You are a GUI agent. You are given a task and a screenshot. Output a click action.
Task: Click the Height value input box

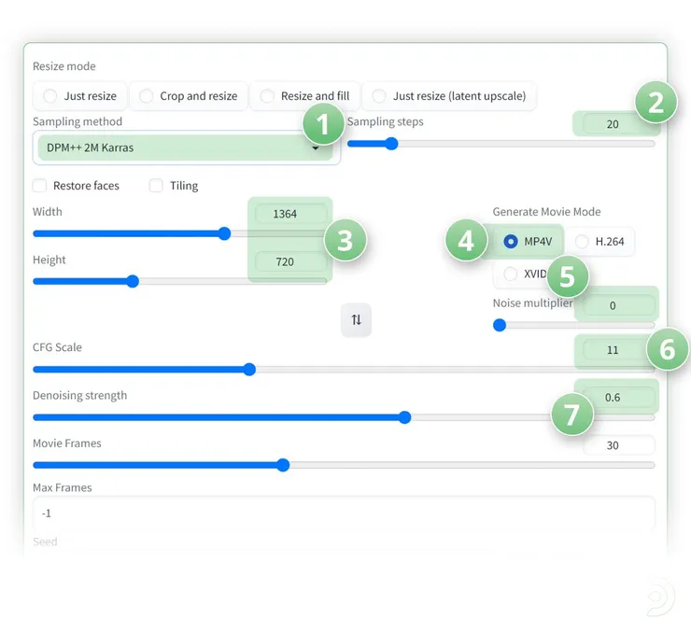tap(286, 262)
